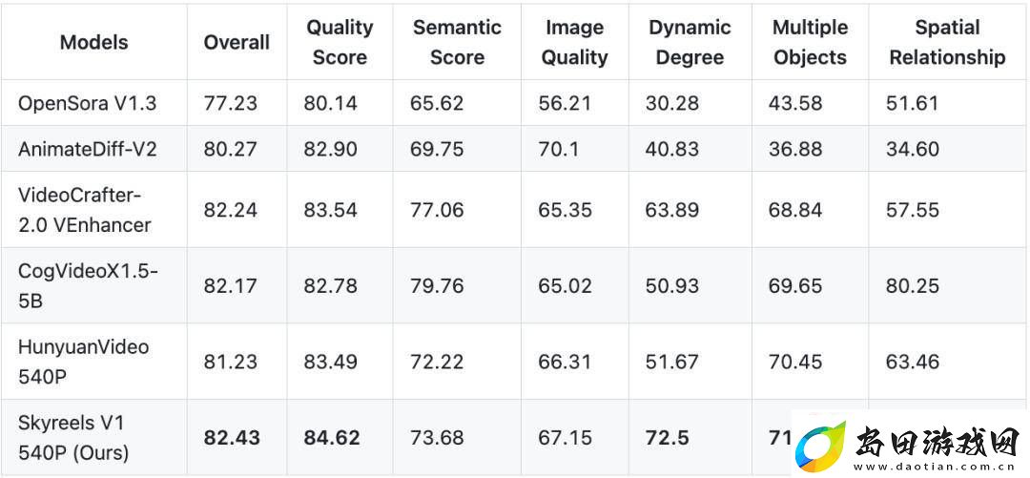The height and width of the screenshot is (478, 1030).
Task: Select the Semantic Score column header
Action: 457,42
